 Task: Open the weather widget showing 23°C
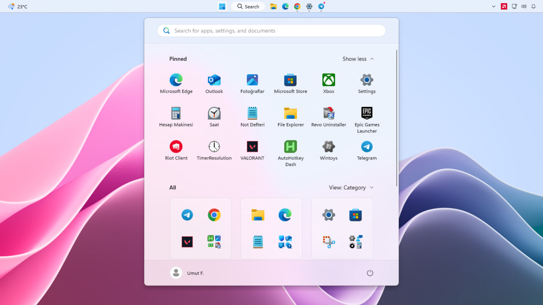tap(17, 6)
